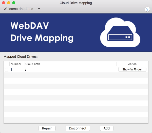
Task: Zoom the window with green button
Action: coord(14,3)
